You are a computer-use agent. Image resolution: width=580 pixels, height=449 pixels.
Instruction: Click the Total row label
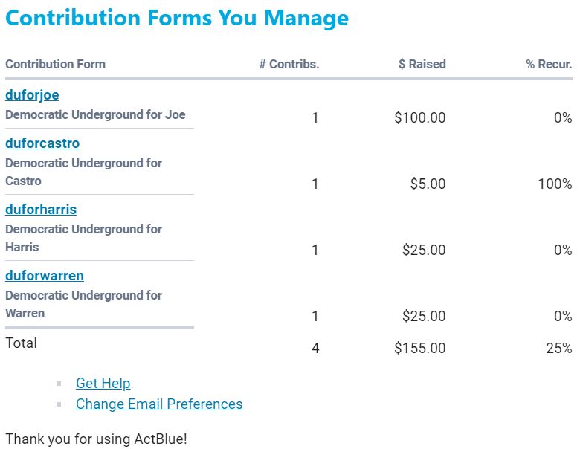pyautogui.click(x=21, y=343)
